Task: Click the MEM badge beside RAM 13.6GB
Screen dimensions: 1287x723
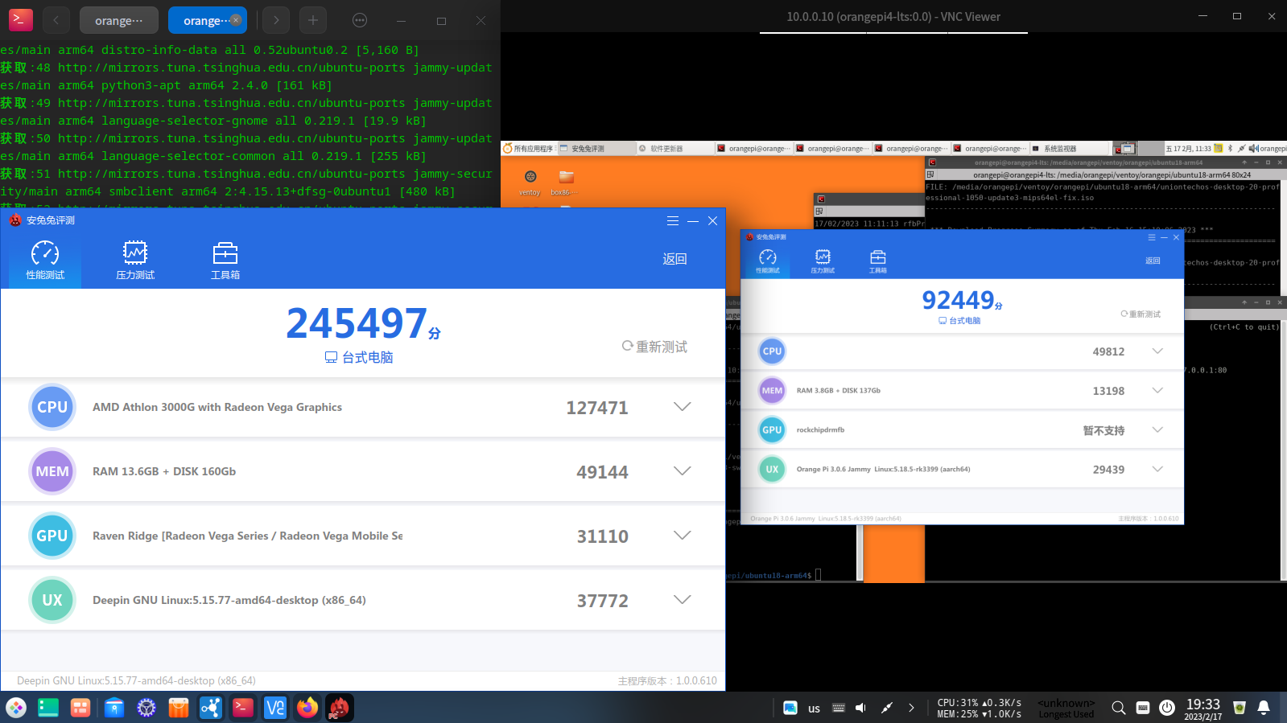Action: coord(52,471)
